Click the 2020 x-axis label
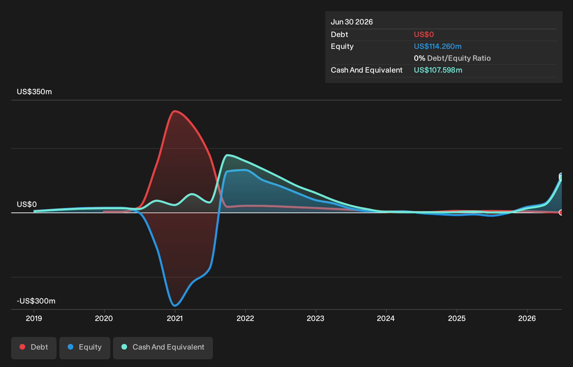Viewport: 573px width, 367px height. coord(104,318)
